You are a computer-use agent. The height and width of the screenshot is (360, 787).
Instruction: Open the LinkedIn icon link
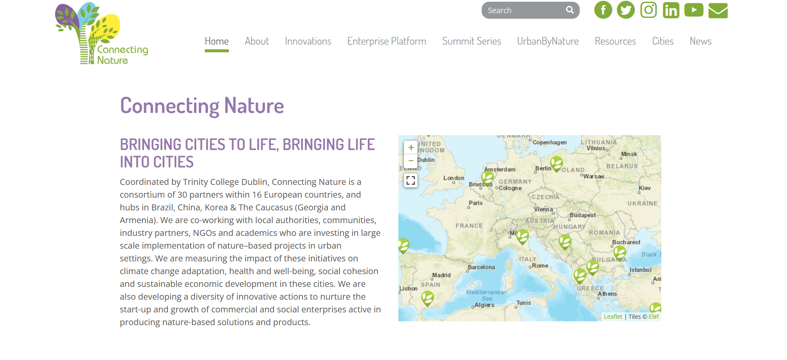(x=671, y=10)
